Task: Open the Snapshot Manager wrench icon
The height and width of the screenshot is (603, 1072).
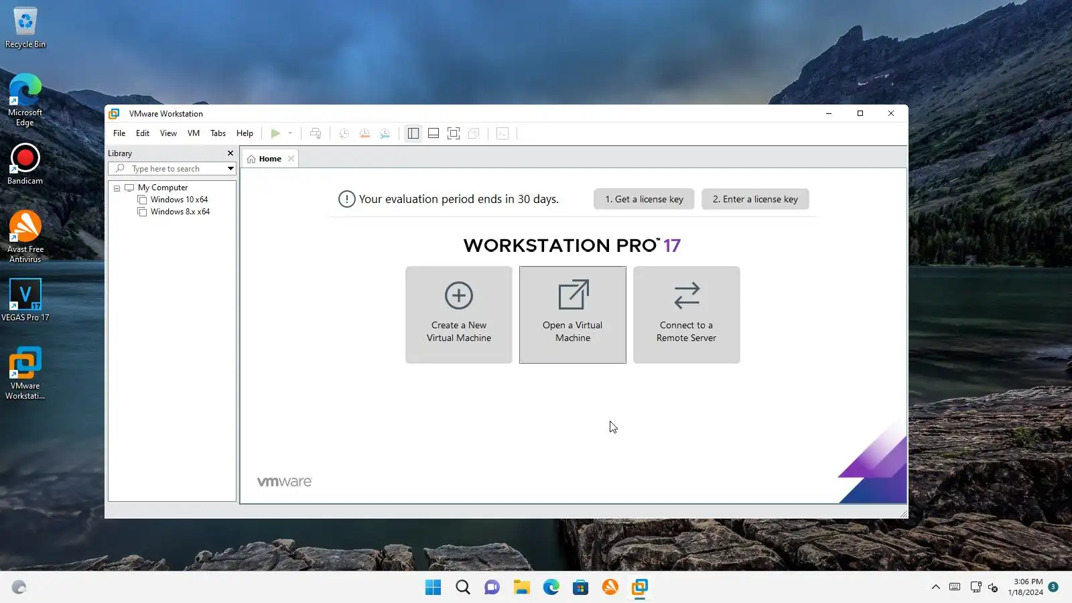Action: click(385, 133)
